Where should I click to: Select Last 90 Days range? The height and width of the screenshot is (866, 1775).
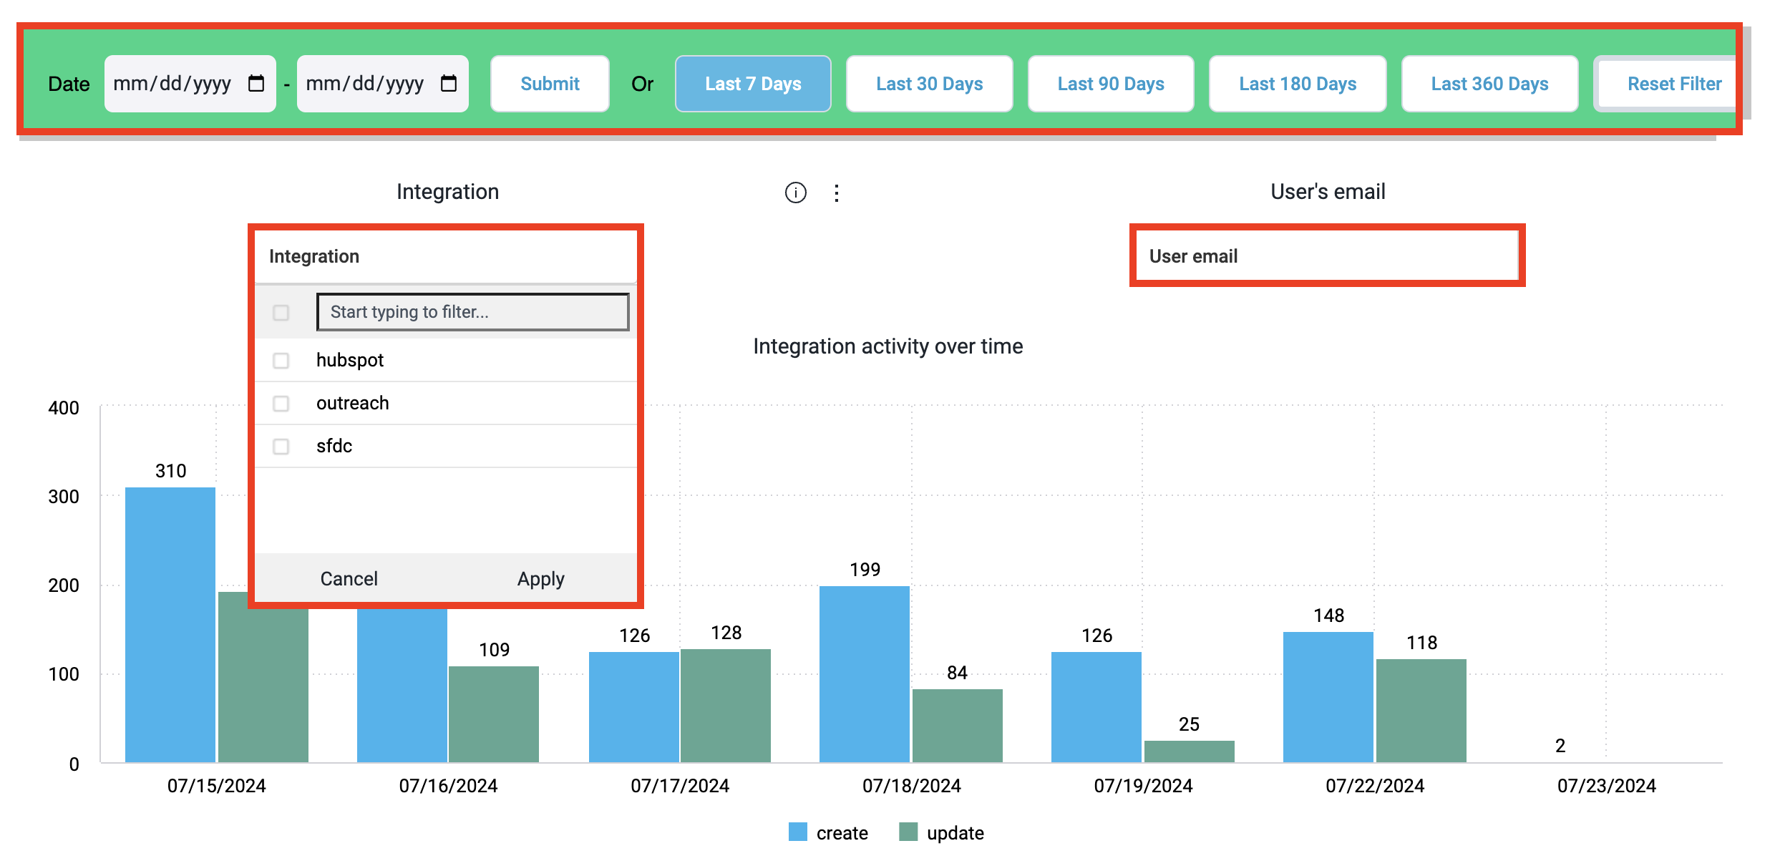[1111, 84]
